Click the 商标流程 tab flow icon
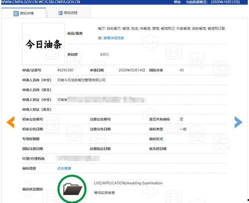Image resolution: width=249 pixels, height=203 pixels. point(60,13)
